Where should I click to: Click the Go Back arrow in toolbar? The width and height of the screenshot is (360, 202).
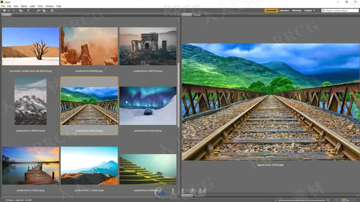tap(4, 10)
